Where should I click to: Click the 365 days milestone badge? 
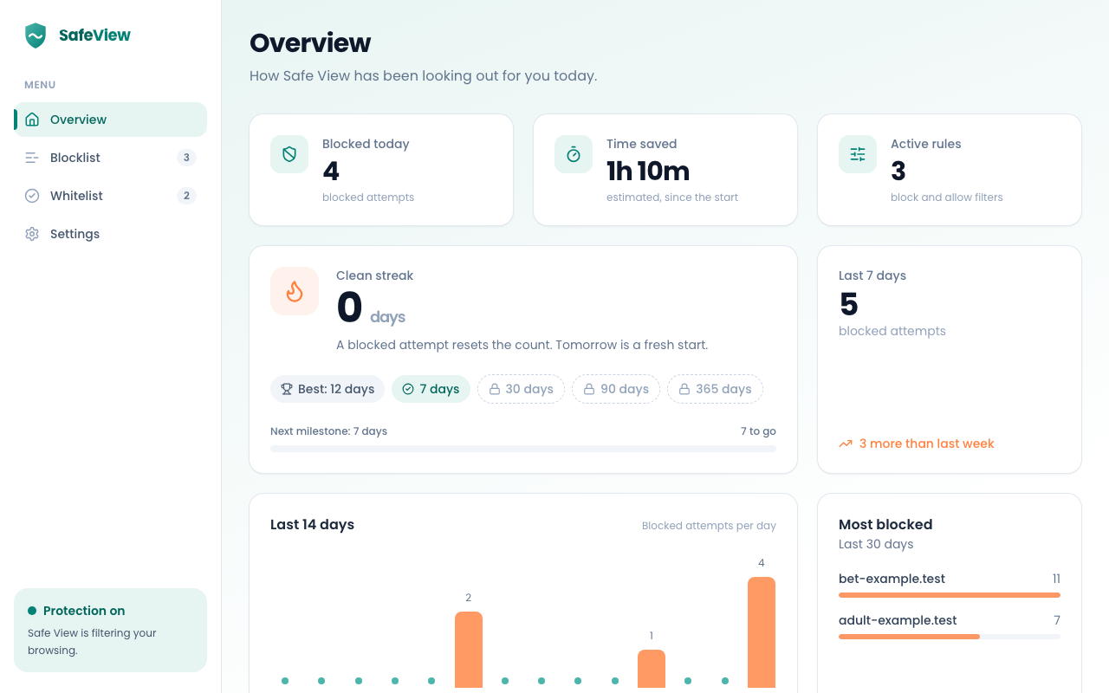(716, 389)
